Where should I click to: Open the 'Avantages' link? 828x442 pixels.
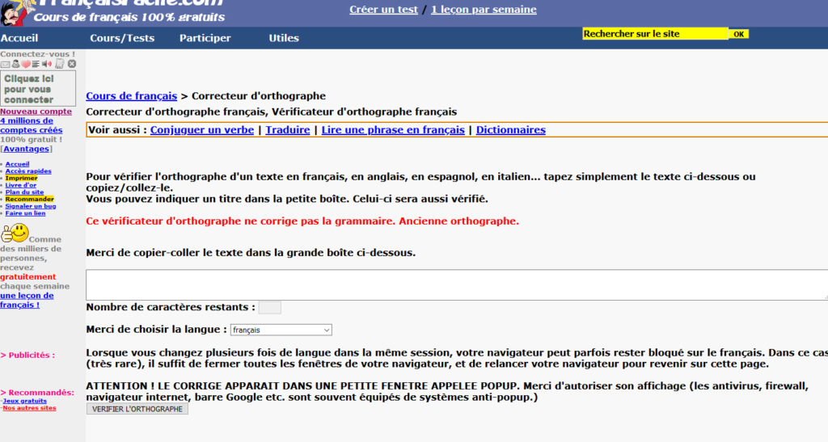(x=27, y=149)
